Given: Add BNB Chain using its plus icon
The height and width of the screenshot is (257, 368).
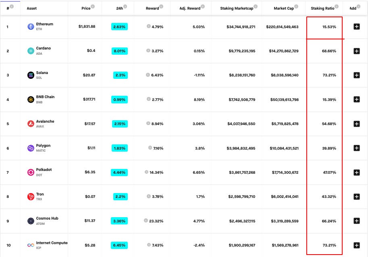Looking at the screenshot, I should 356,99.
